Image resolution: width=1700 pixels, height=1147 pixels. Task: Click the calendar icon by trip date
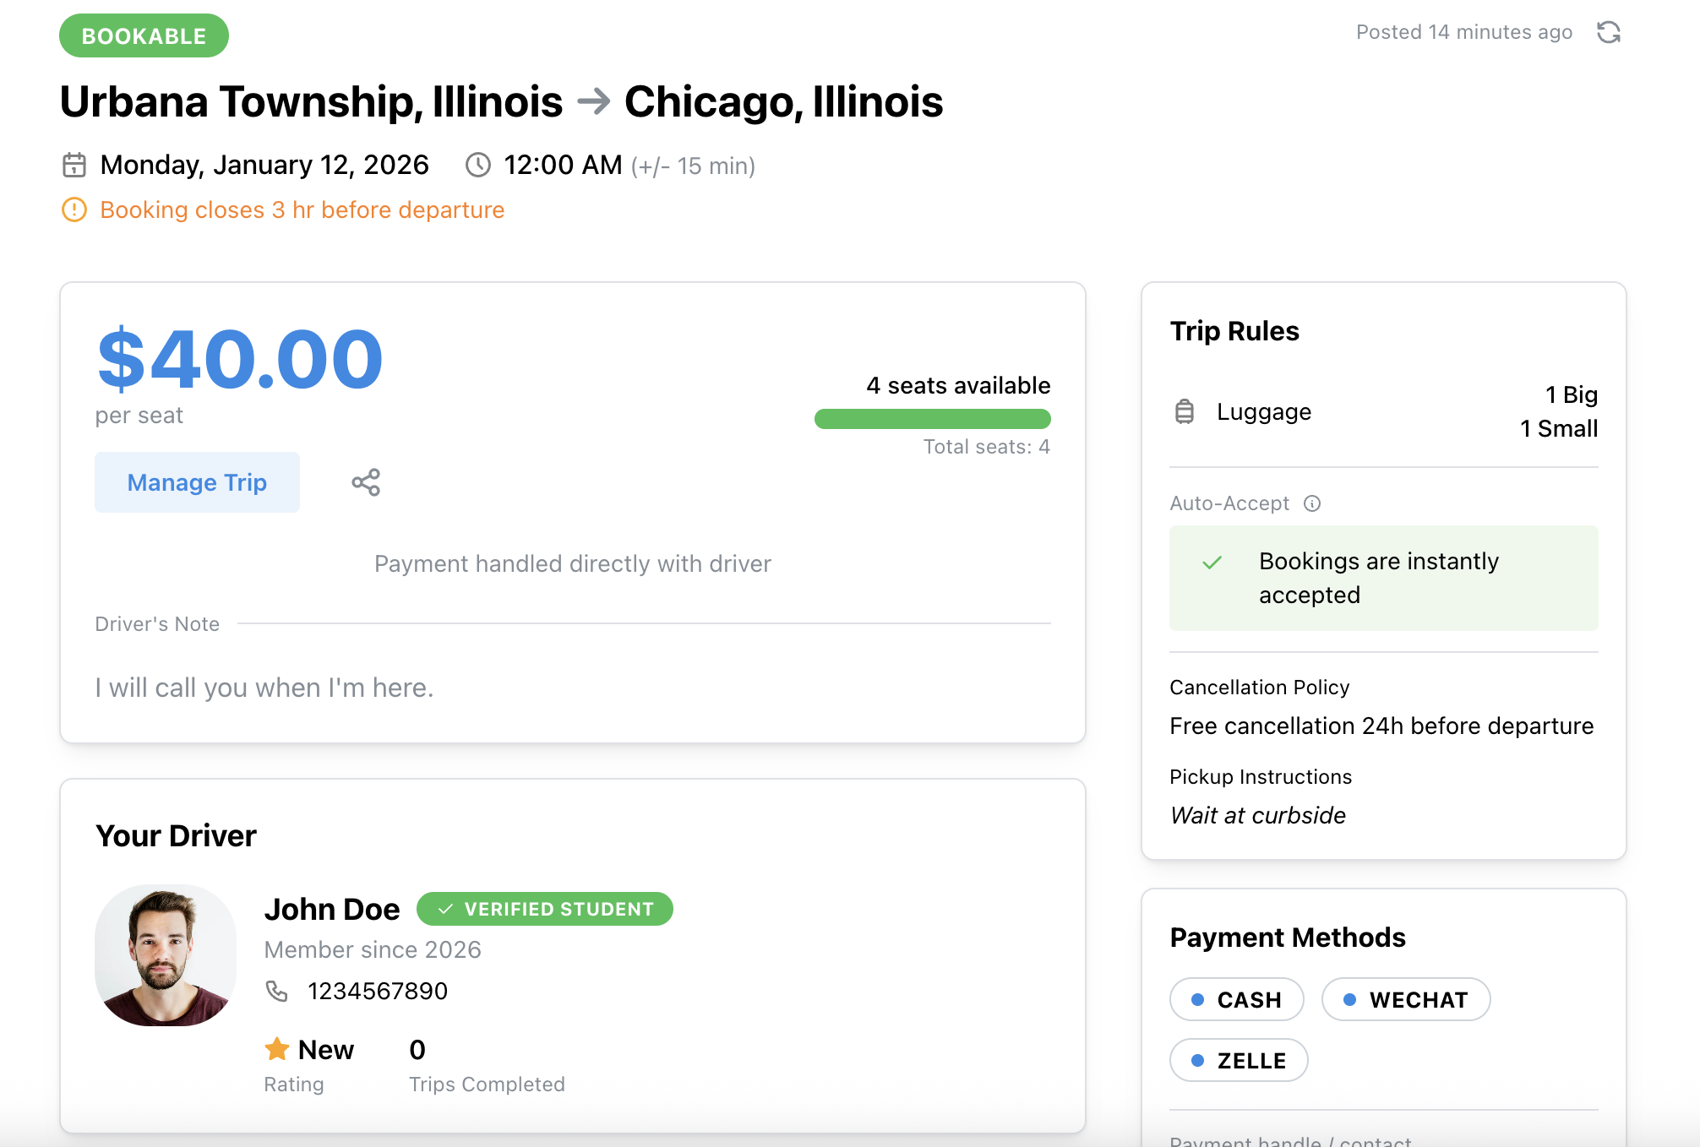click(74, 165)
